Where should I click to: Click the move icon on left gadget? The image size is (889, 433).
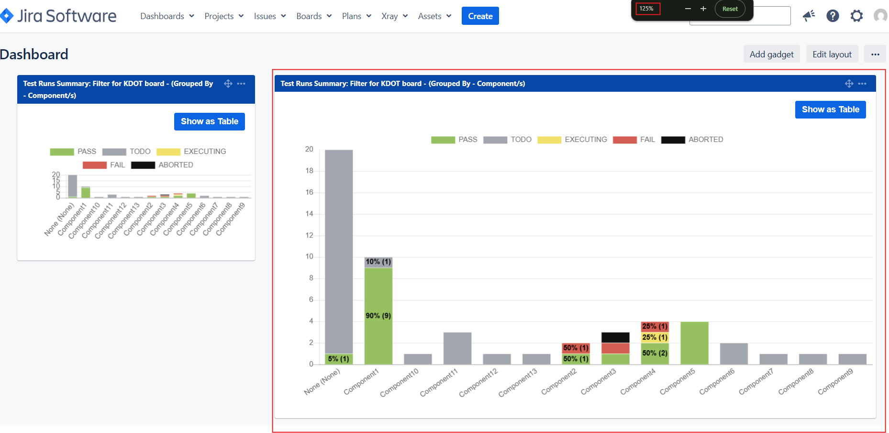coord(228,84)
